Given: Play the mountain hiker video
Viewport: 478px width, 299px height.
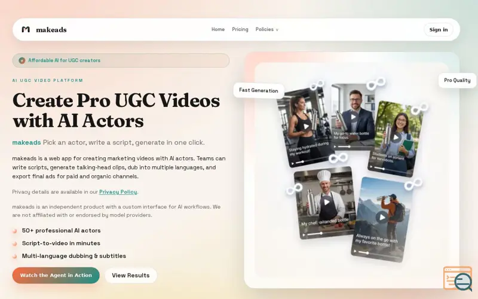Looking at the screenshot, I should 382,217.
